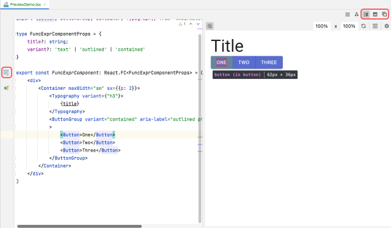Viewport: 391px width, 228px height.
Task: Click the fold marker at </Typography>
Action: [14, 111]
